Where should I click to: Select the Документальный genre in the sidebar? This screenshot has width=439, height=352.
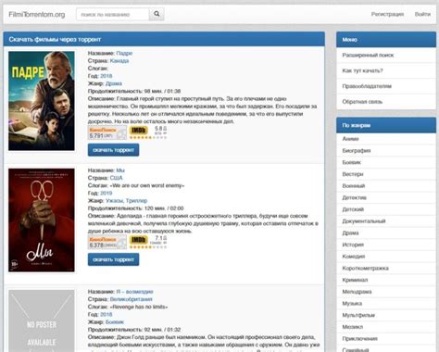point(386,221)
